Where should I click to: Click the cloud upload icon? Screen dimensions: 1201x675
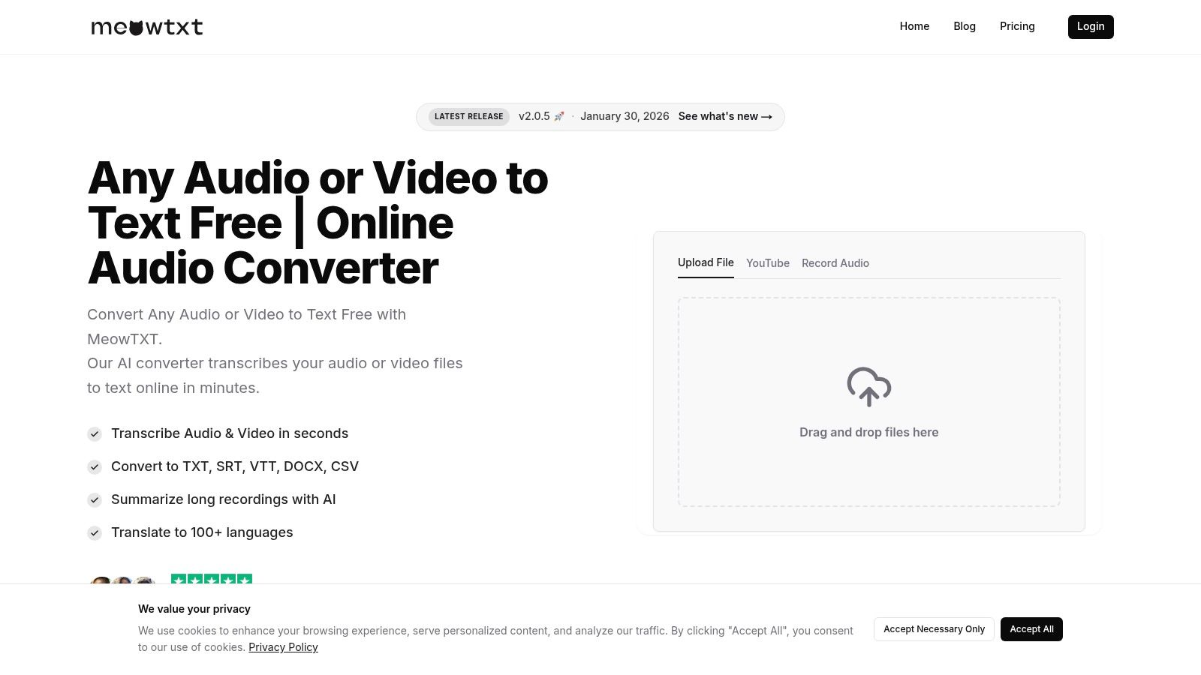868,387
